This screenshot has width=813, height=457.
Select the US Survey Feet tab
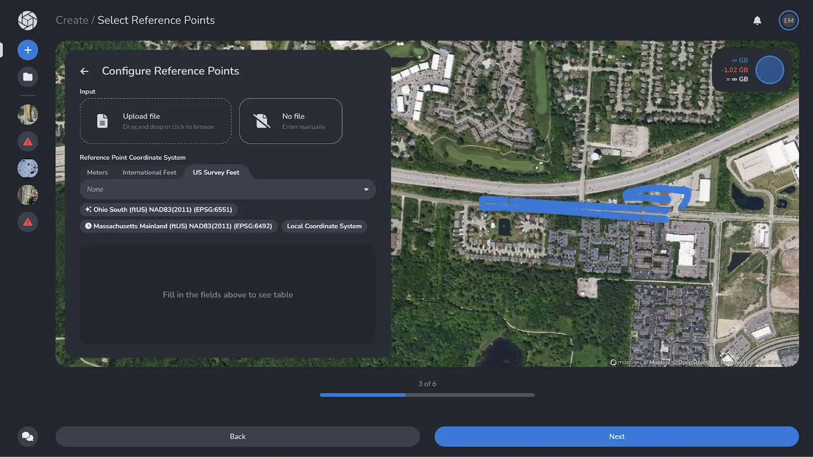click(x=215, y=172)
